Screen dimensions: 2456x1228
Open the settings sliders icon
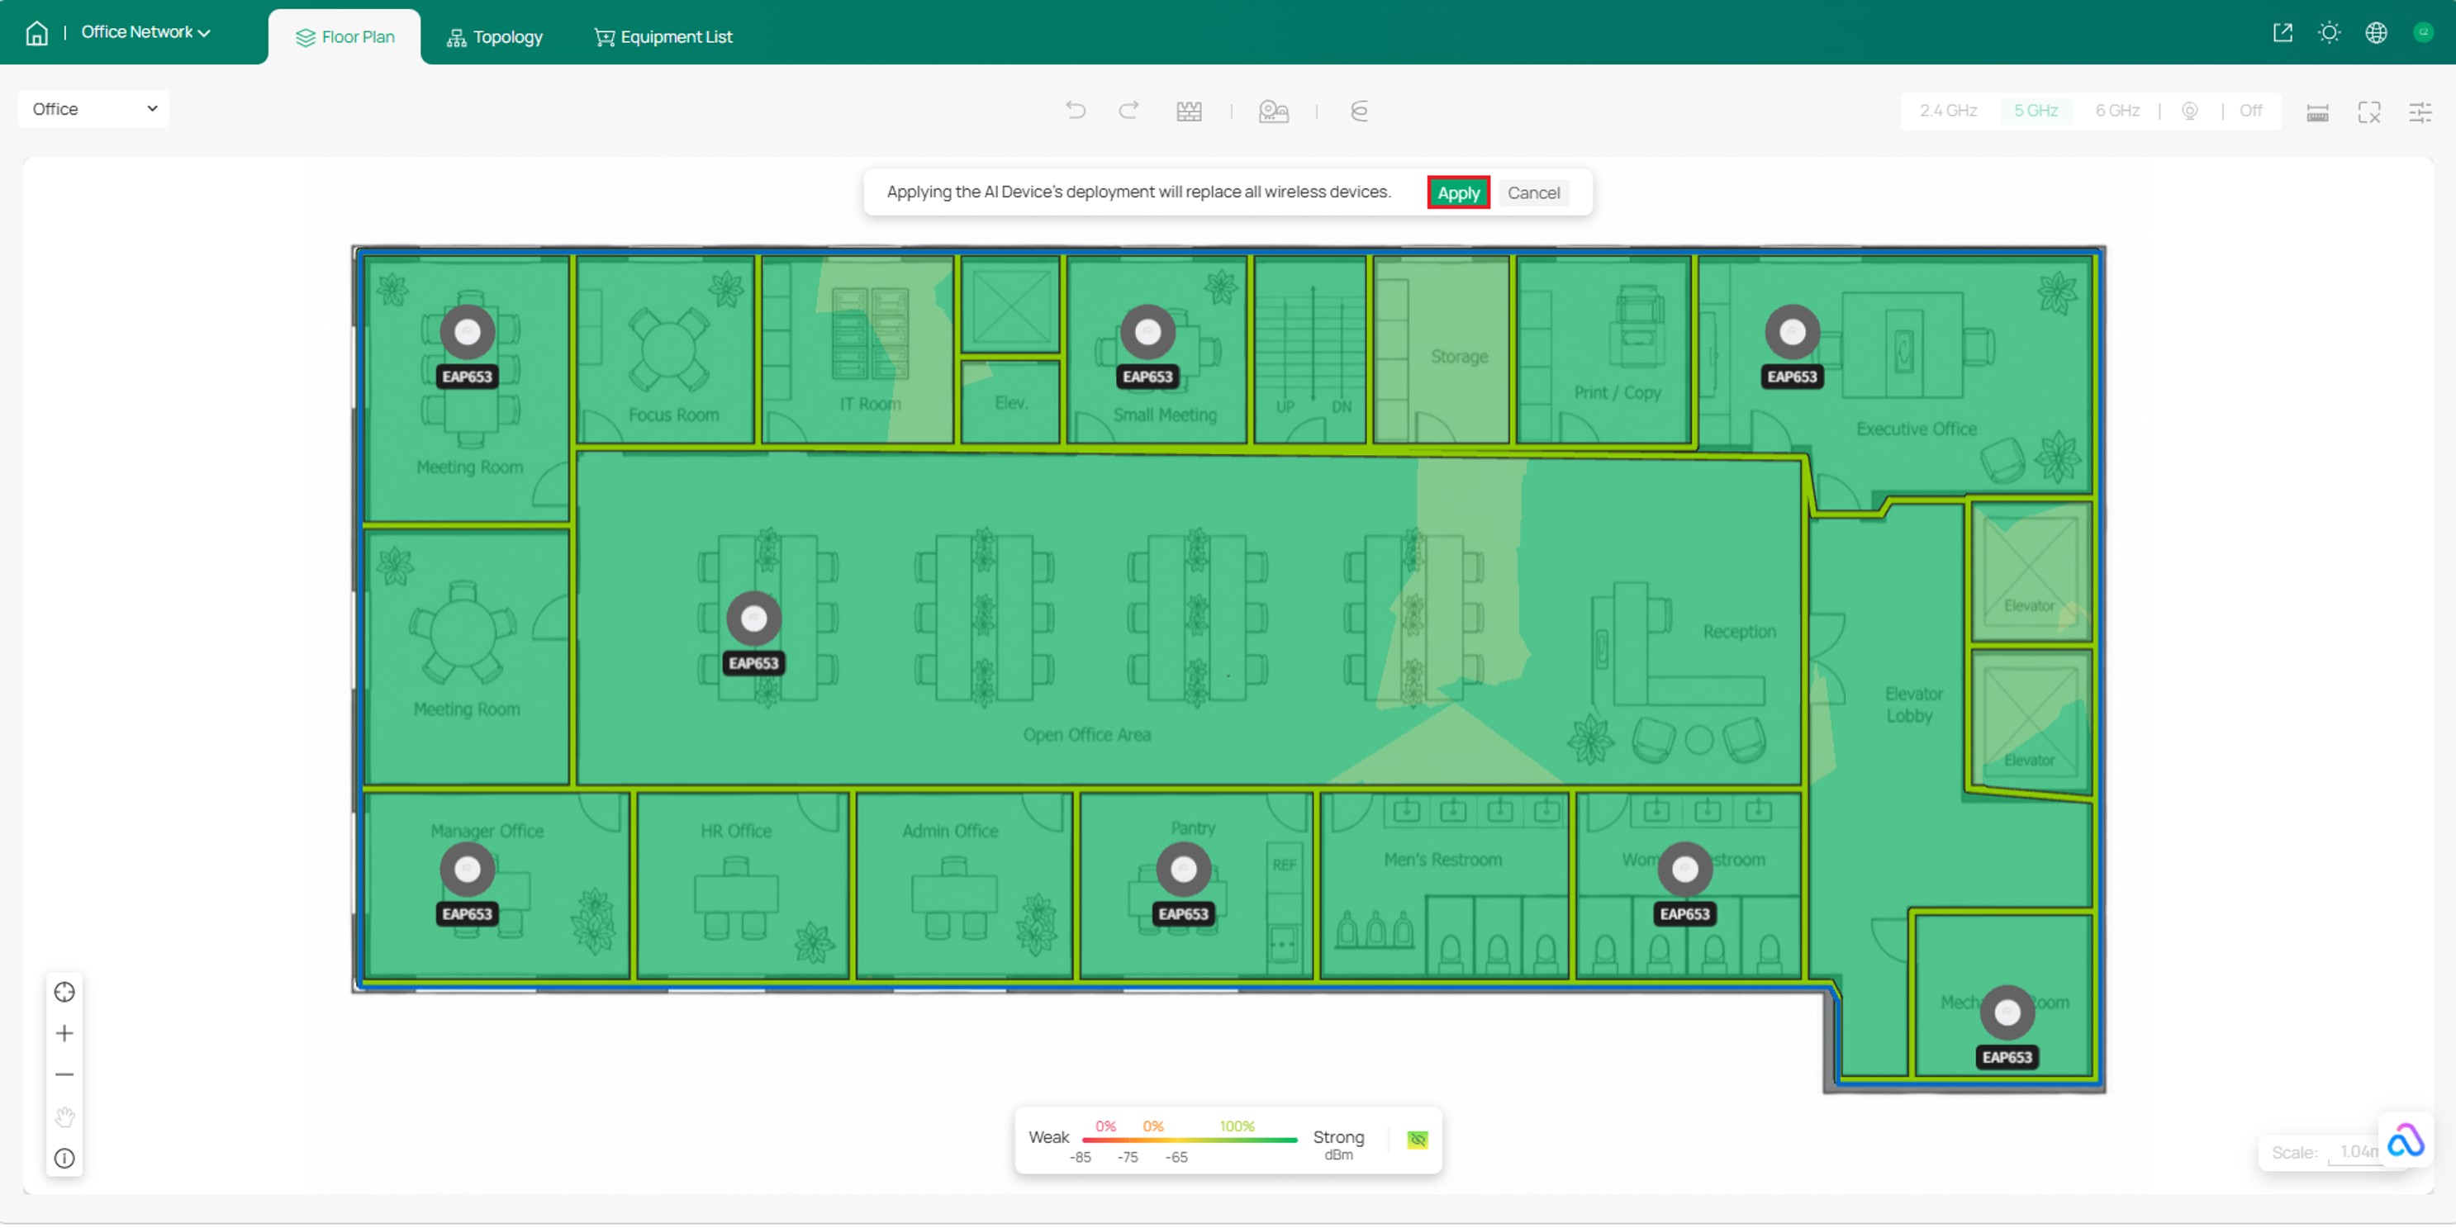pos(2420,112)
